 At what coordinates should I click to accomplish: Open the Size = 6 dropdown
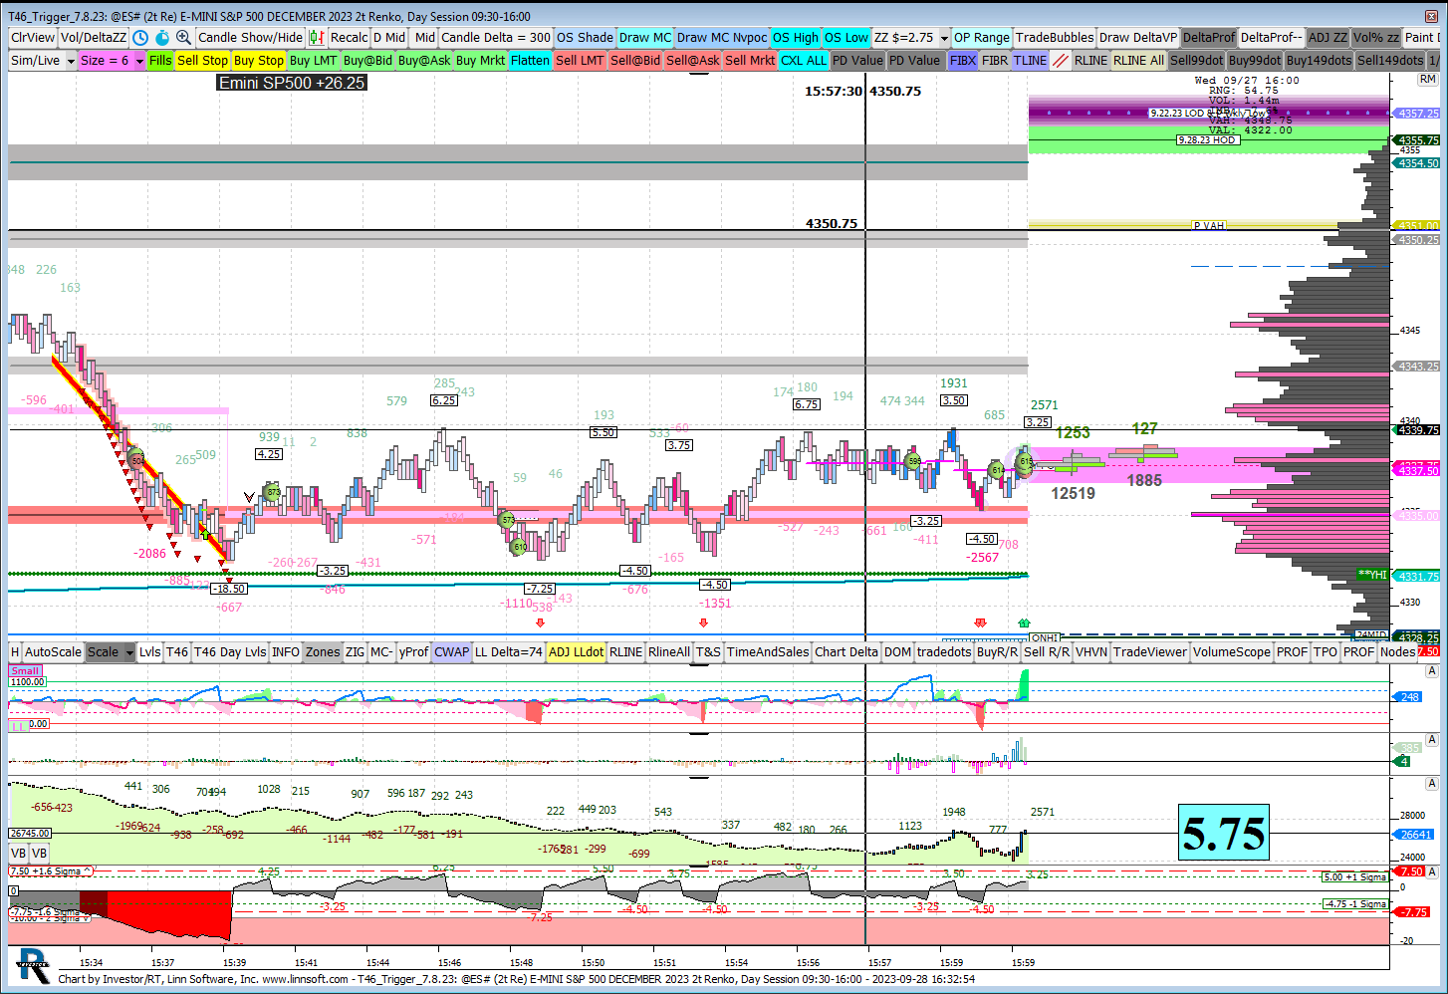(112, 60)
